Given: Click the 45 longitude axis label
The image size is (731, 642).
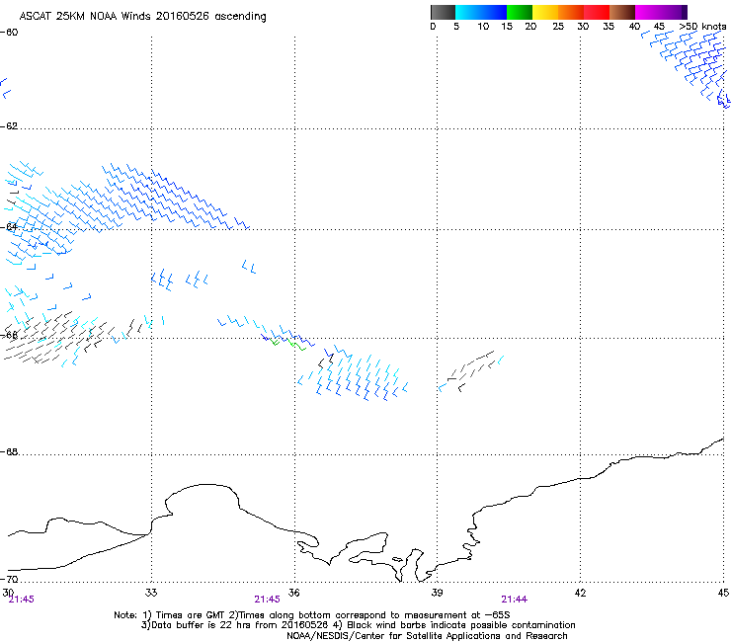Looking at the screenshot, I should pyautogui.click(x=723, y=593).
